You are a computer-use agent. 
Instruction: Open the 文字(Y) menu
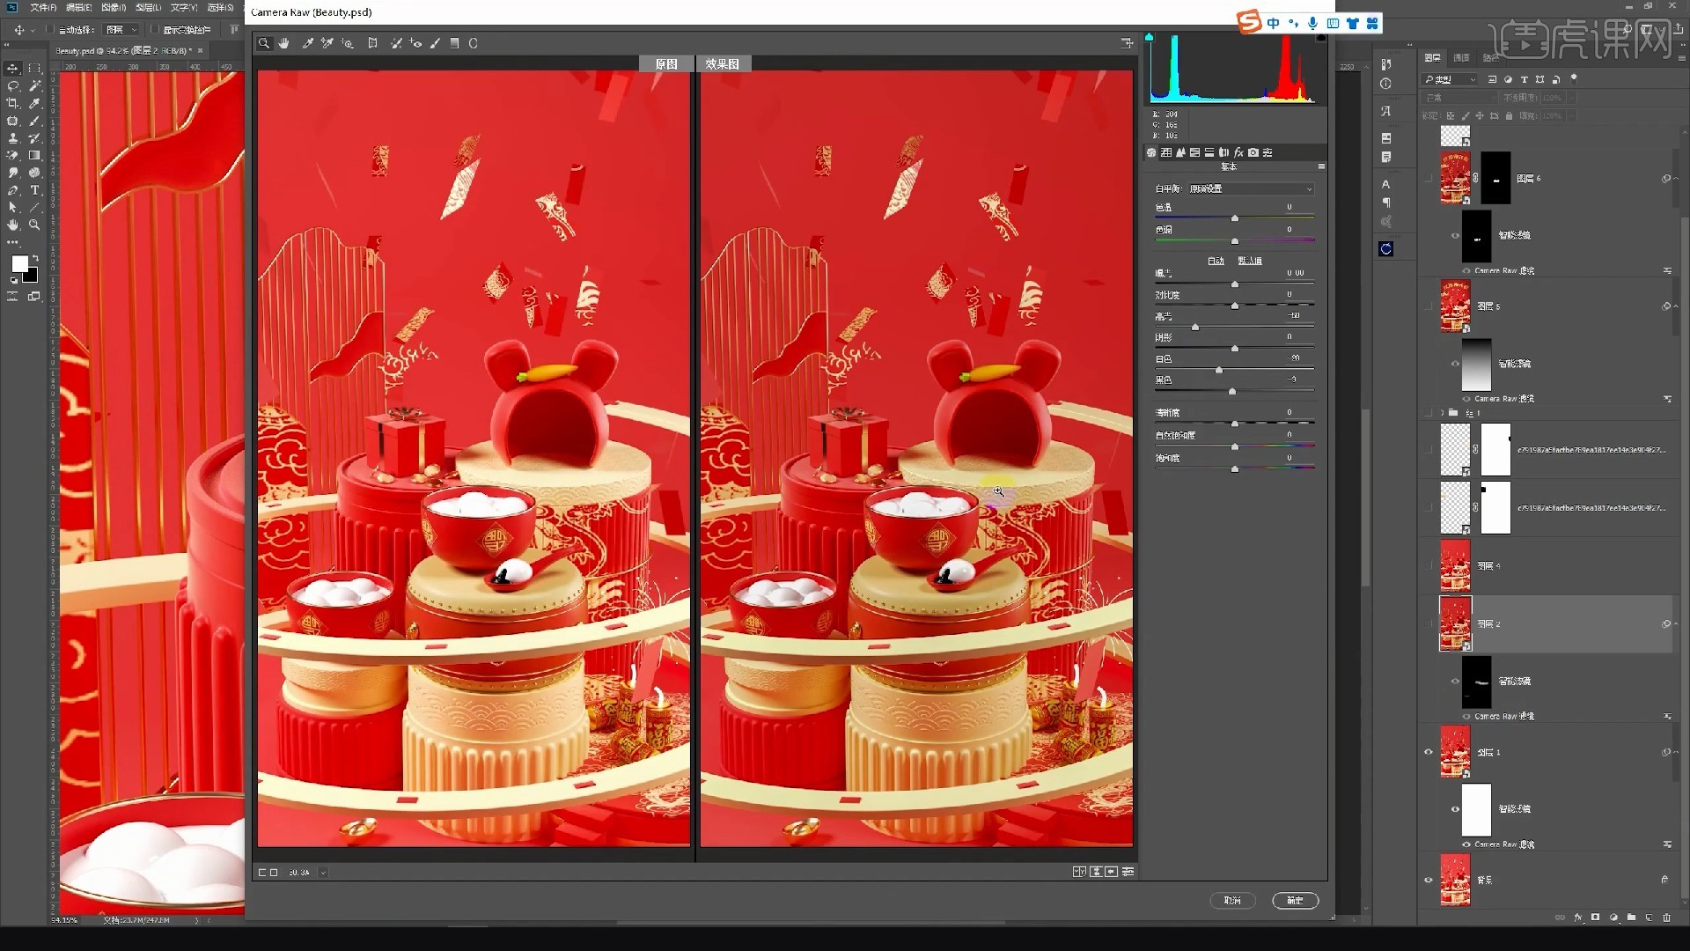[184, 7]
